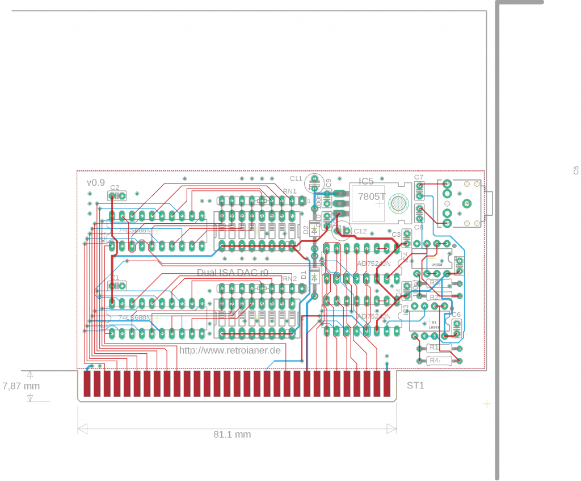Click the C5 label at far right
The height and width of the screenshot is (481, 581).
(575, 169)
